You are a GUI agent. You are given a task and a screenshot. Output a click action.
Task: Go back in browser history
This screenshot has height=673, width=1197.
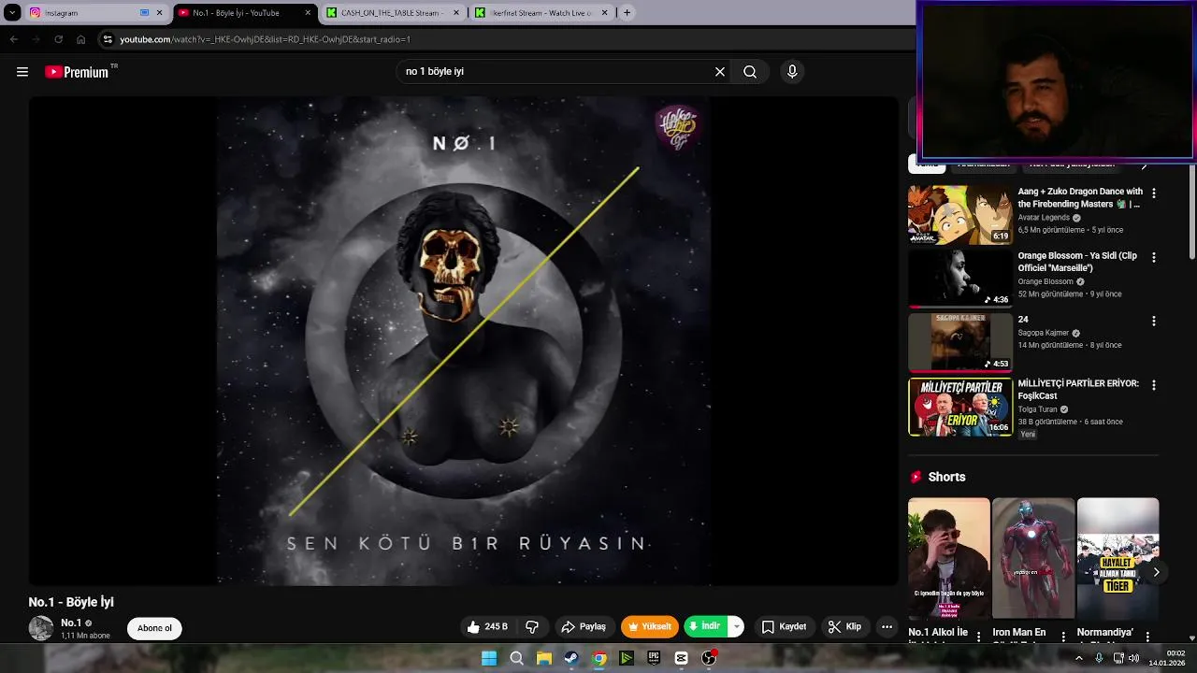(x=13, y=39)
